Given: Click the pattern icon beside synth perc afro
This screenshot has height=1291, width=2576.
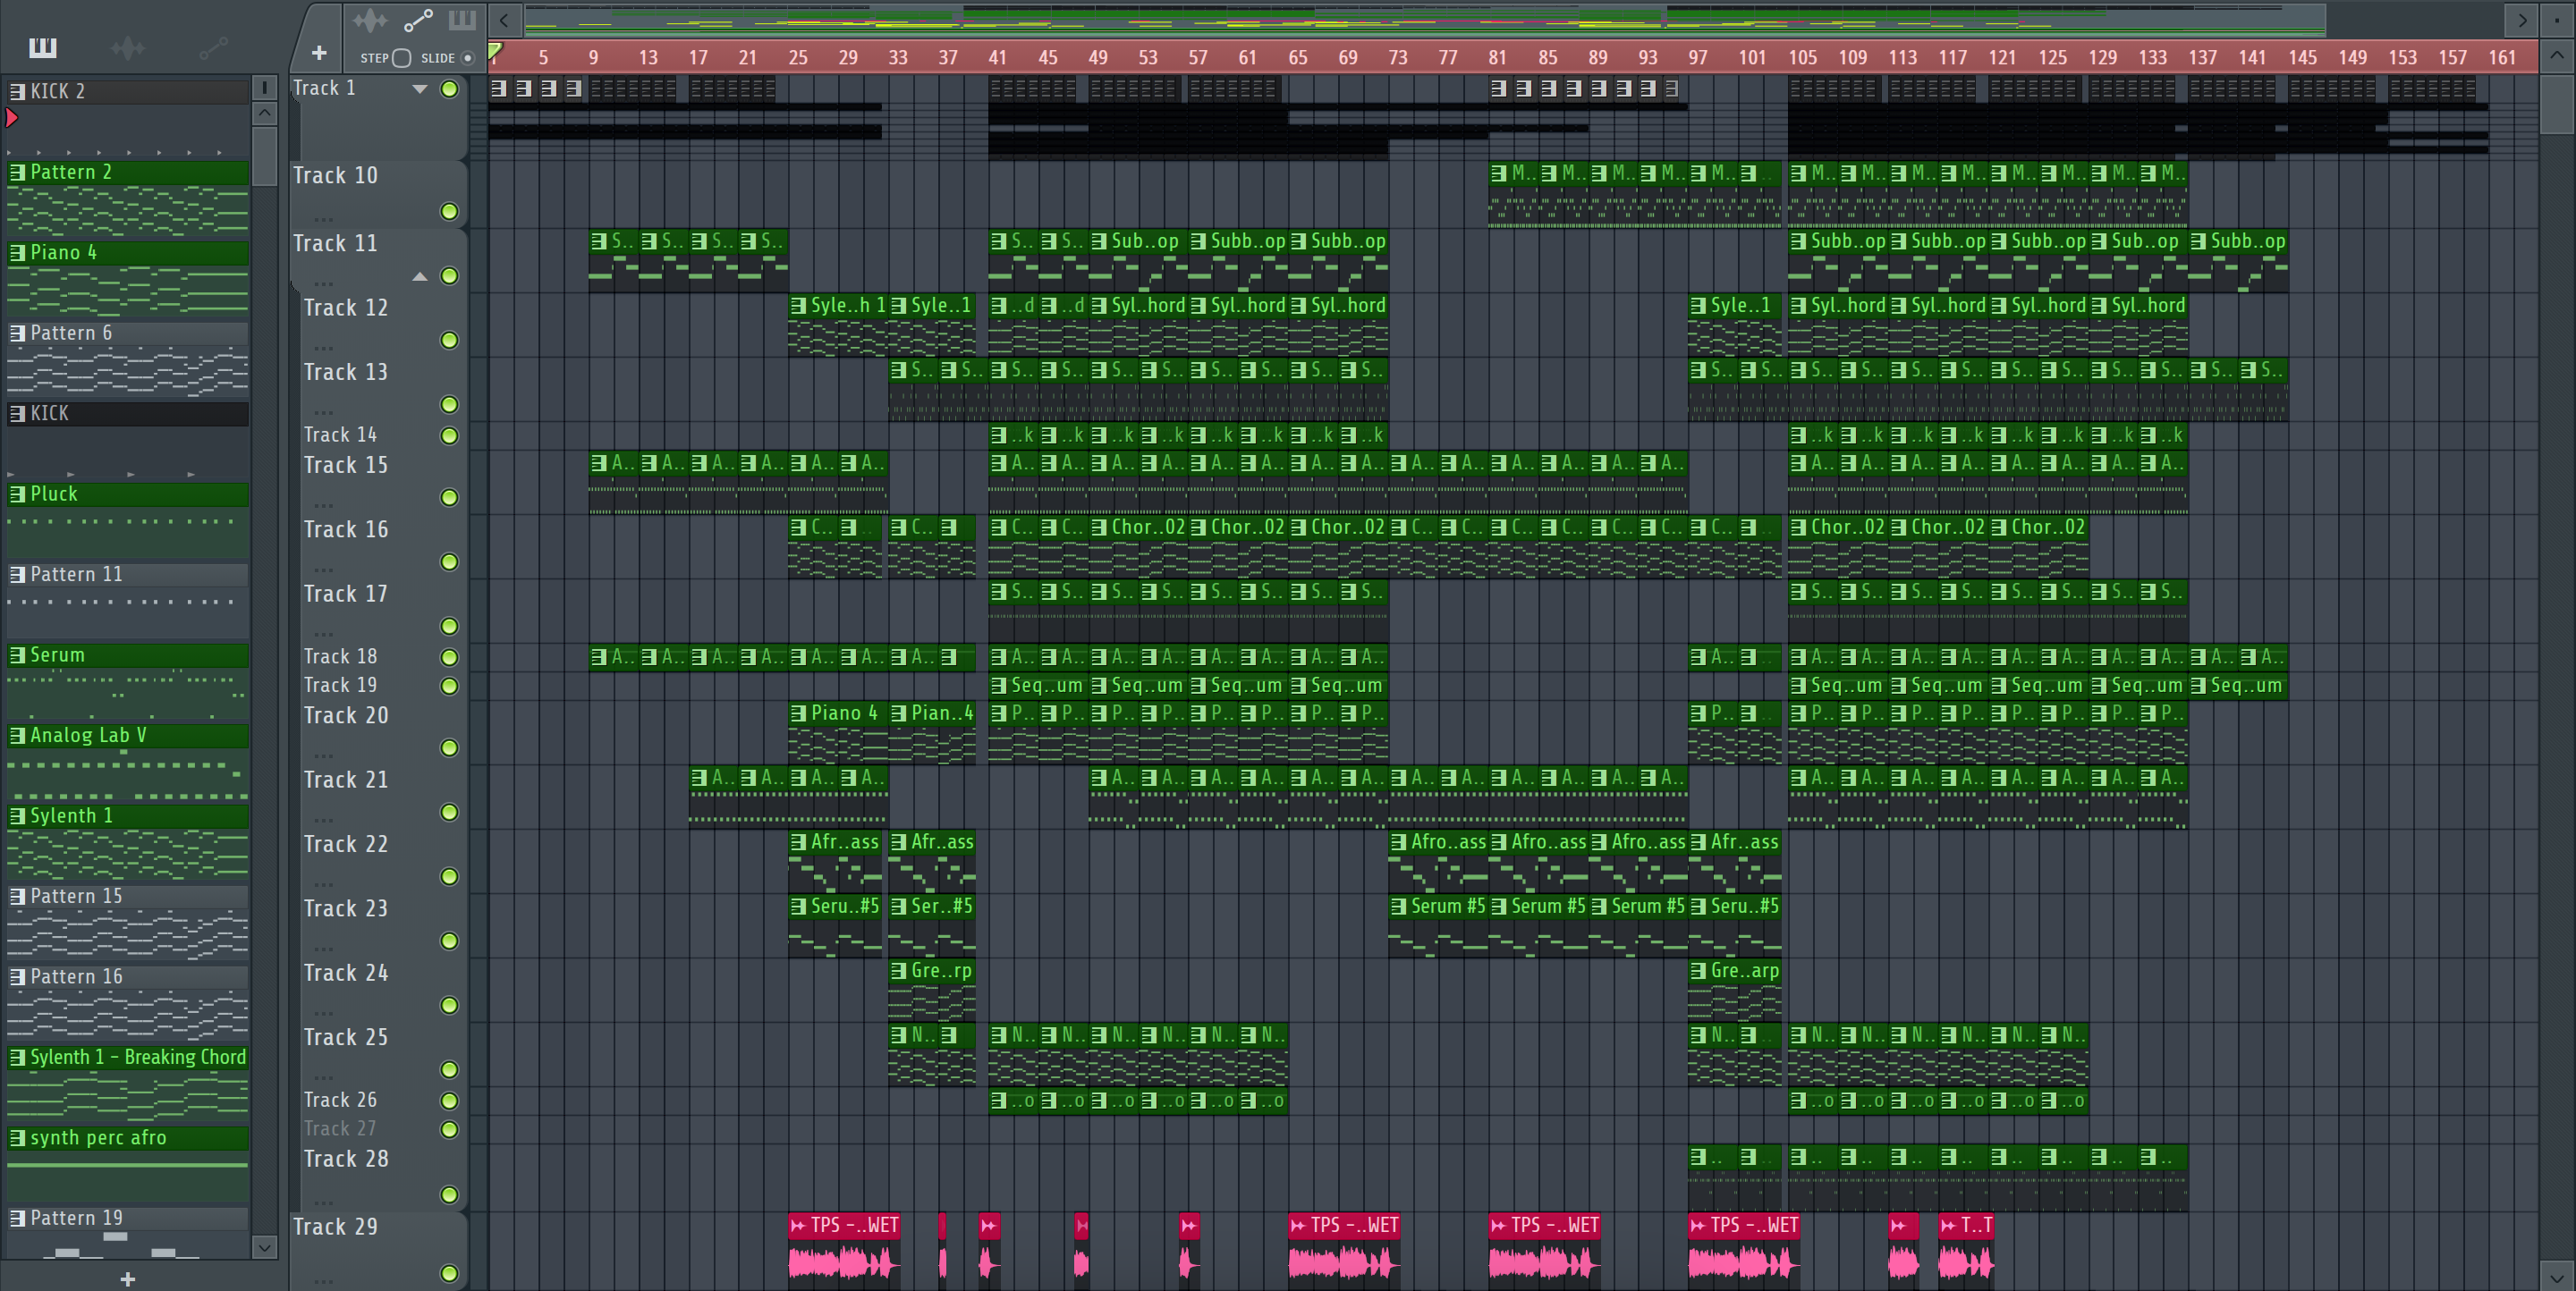Looking at the screenshot, I should click(x=17, y=1138).
